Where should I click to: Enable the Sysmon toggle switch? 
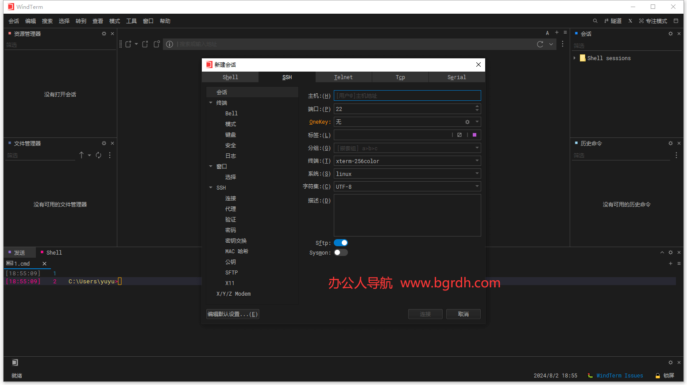coord(341,253)
